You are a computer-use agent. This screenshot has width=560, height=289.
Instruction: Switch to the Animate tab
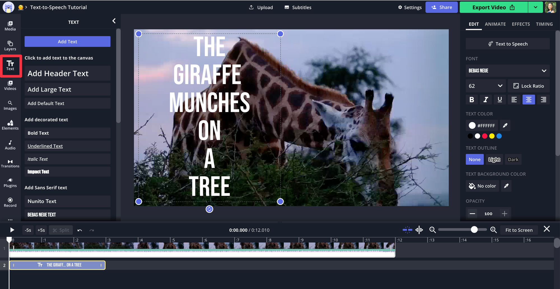coord(495,24)
